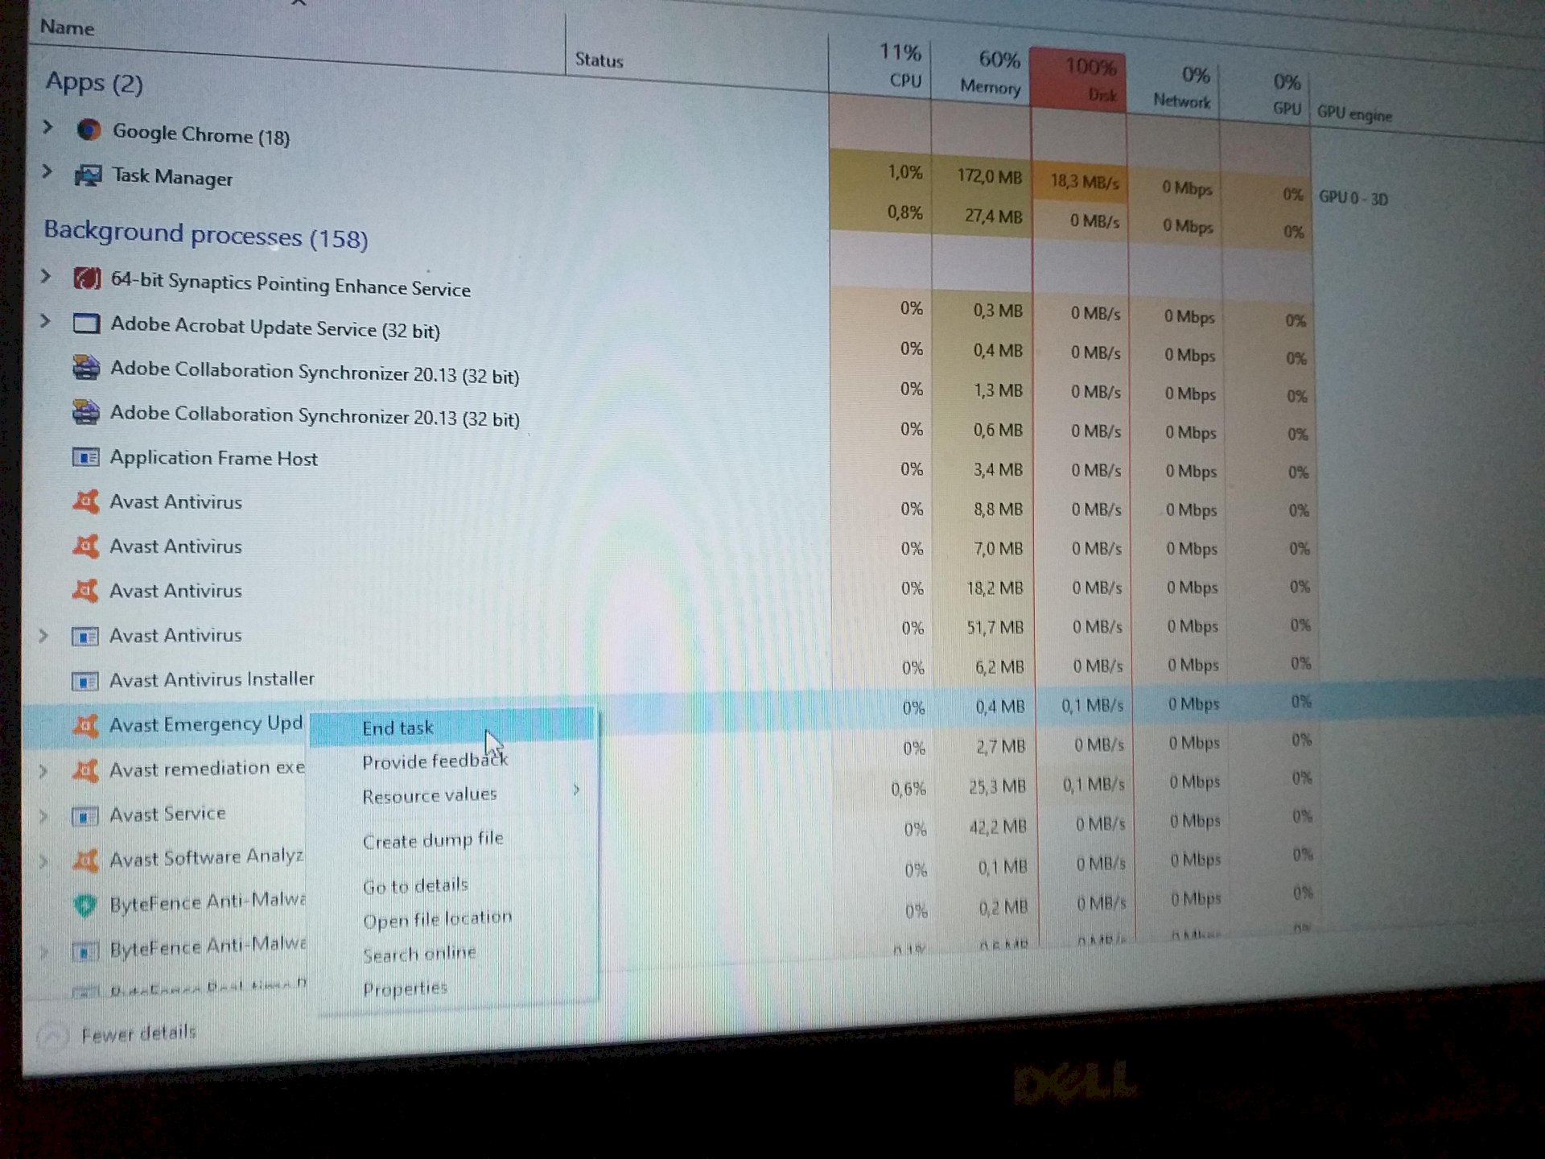The height and width of the screenshot is (1159, 1545).
Task: Click the Apps (2) group heading
Action: [94, 82]
